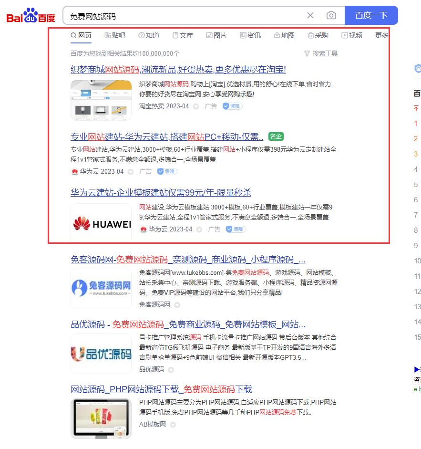Click 保障 badge under 专业网站建站 result

167,171
